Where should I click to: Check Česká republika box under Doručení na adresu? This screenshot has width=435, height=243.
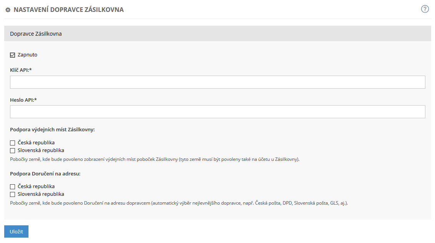click(x=12, y=187)
